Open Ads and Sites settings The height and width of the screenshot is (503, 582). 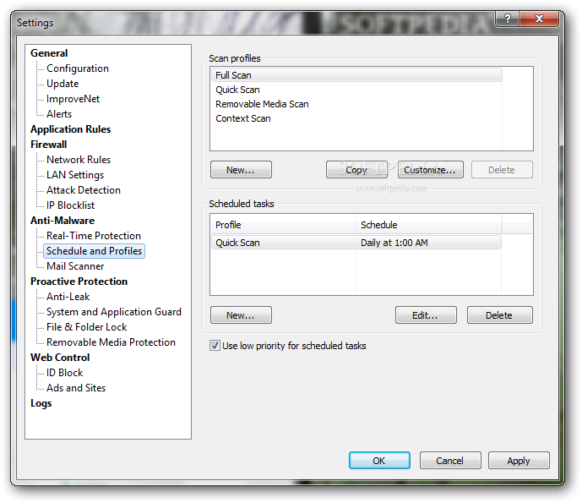76,388
